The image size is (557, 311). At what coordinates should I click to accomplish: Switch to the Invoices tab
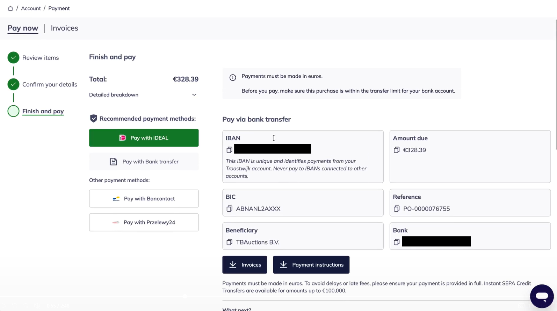[x=64, y=28]
